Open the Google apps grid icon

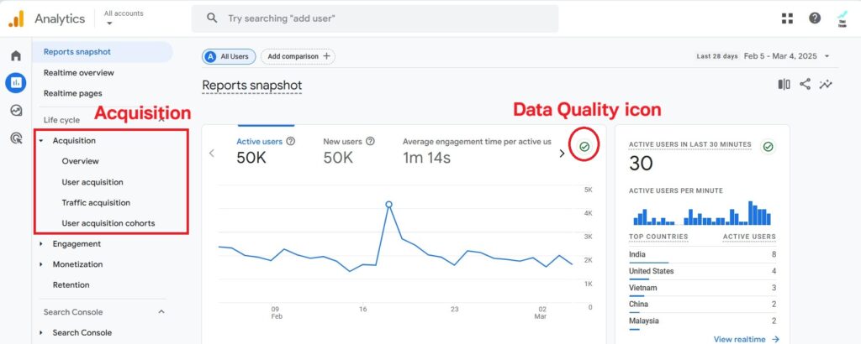tap(787, 18)
